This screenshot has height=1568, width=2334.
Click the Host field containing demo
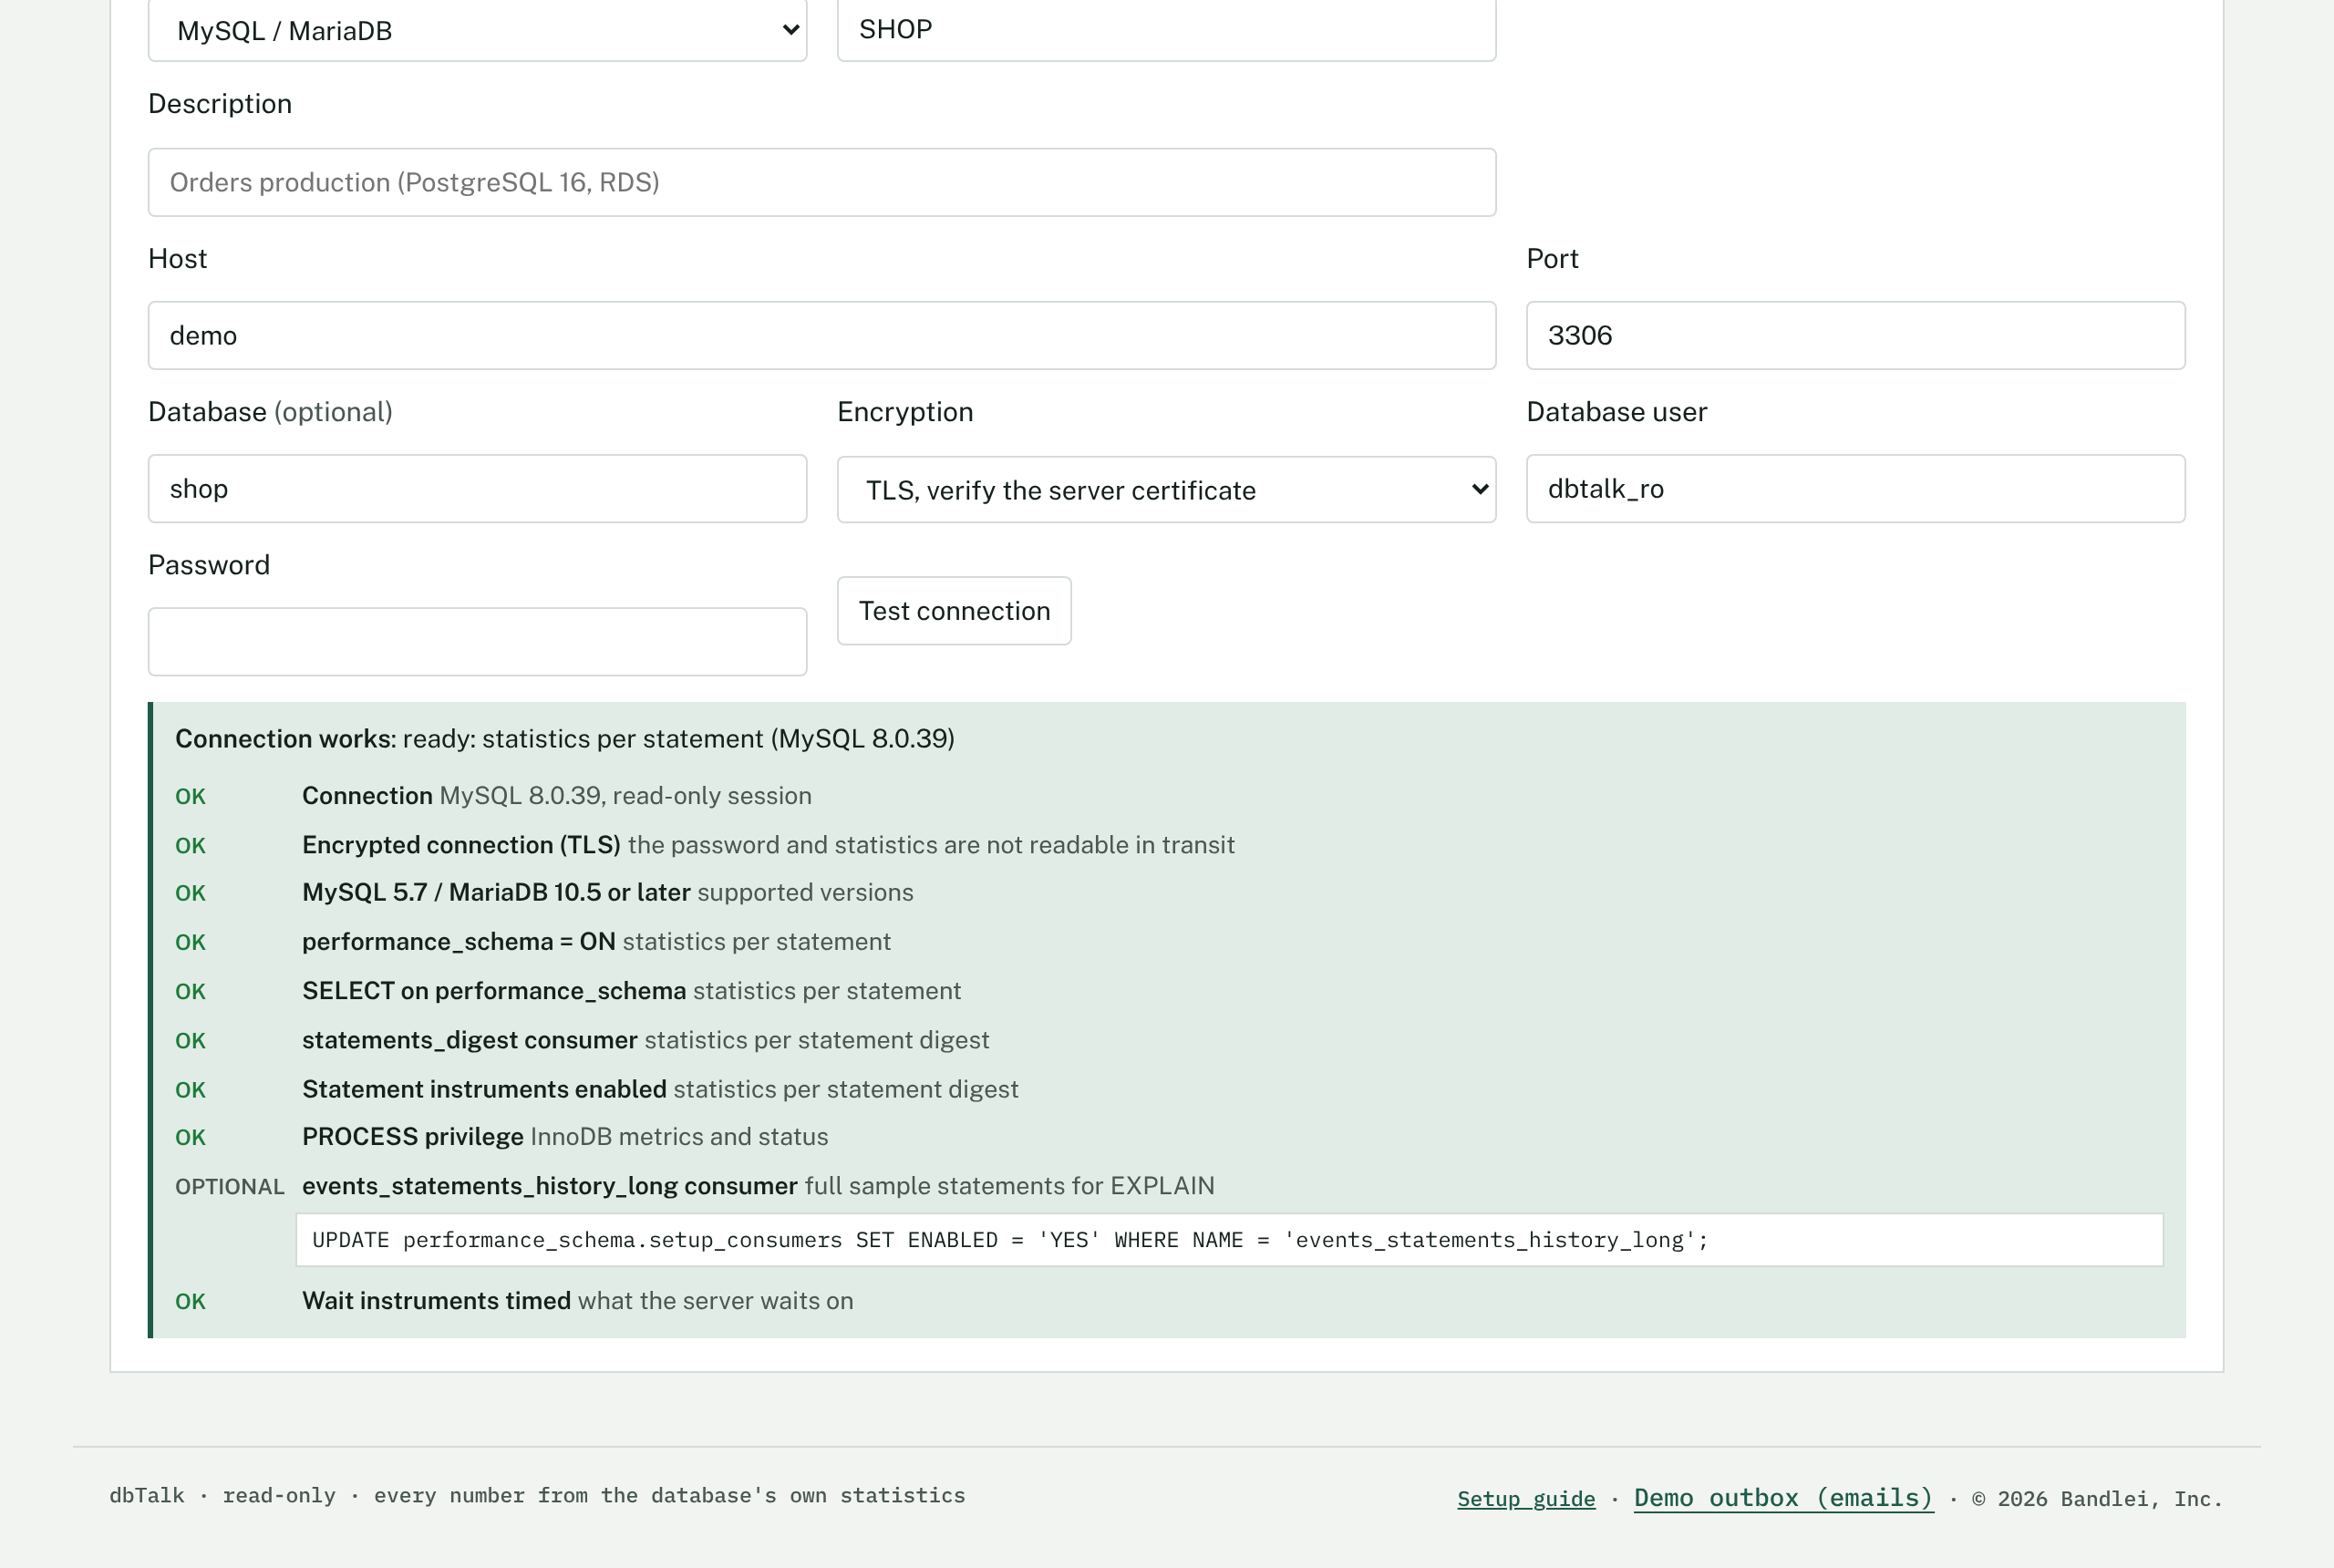point(821,335)
